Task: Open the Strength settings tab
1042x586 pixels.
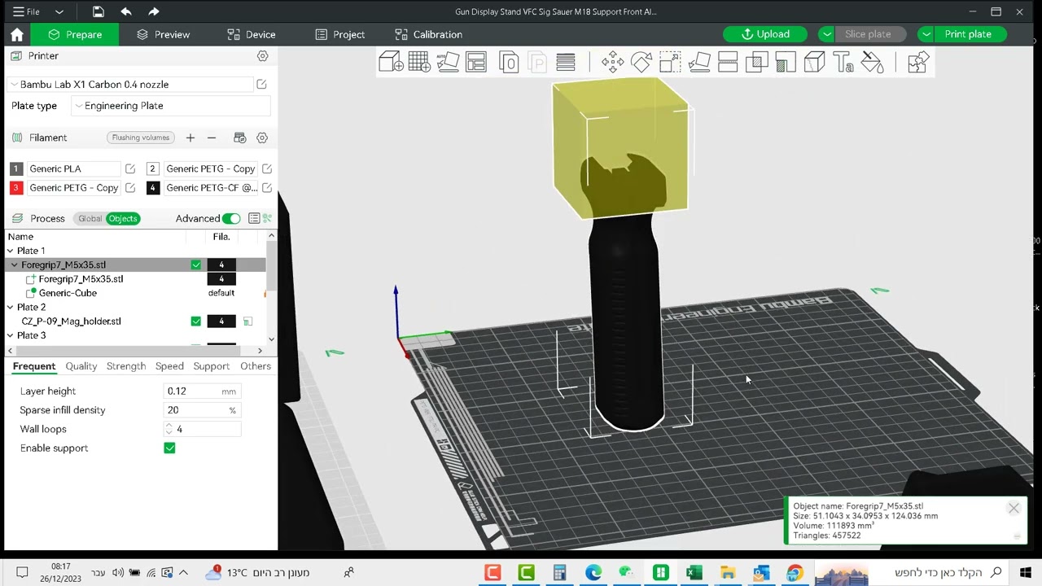Action: pyautogui.click(x=126, y=366)
